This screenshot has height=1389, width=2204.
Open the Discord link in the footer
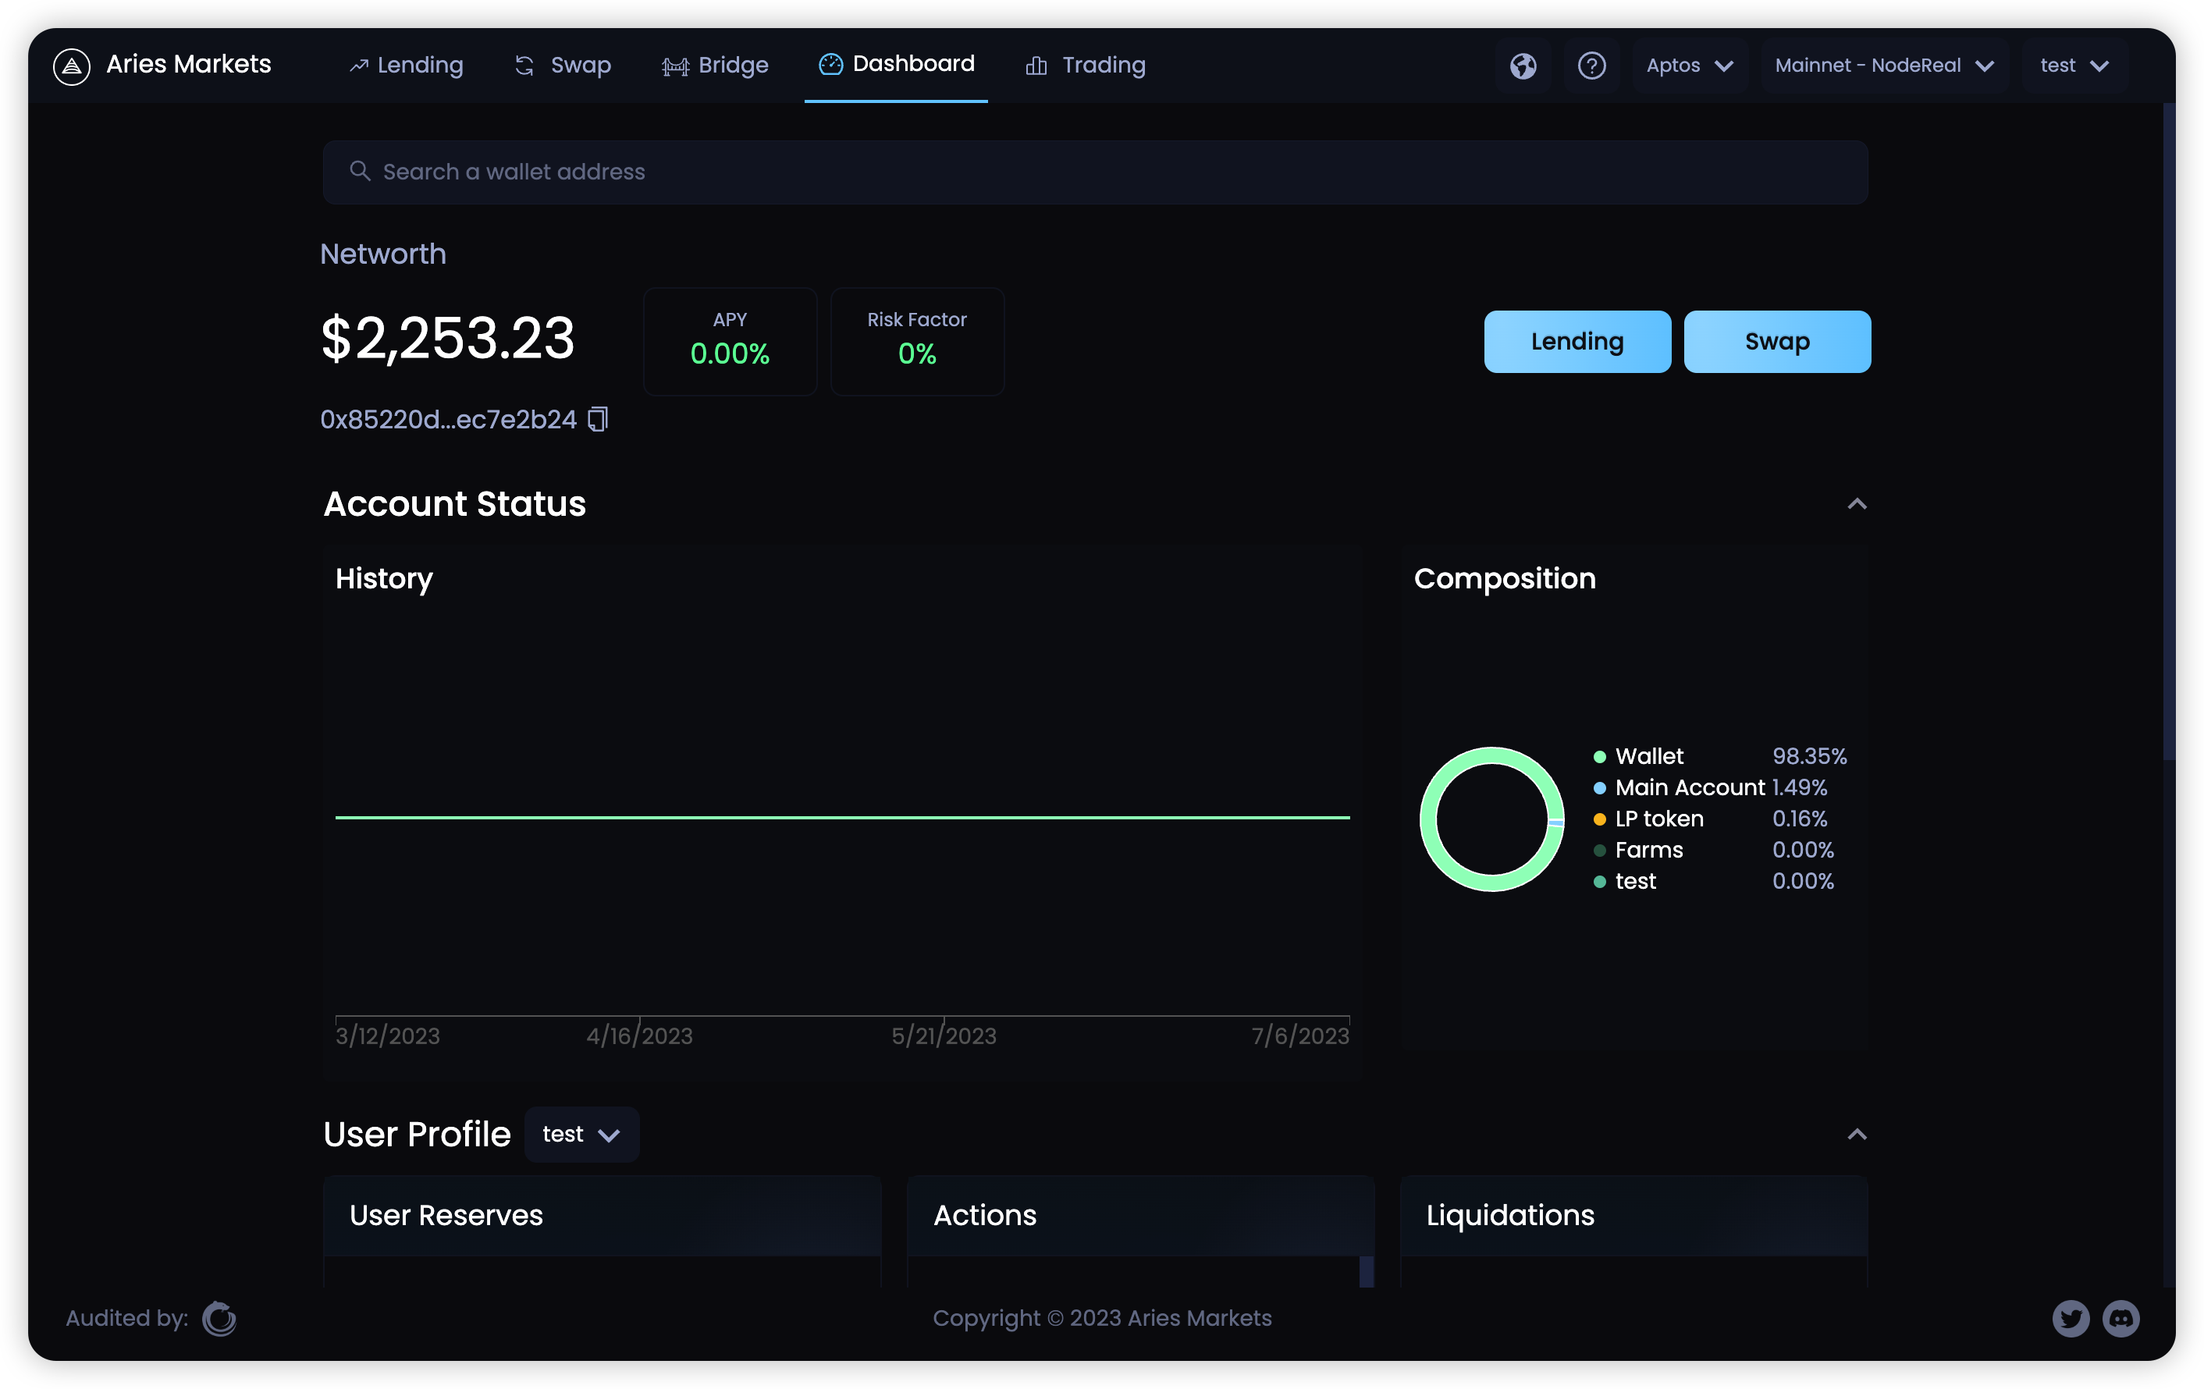tap(2120, 1318)
